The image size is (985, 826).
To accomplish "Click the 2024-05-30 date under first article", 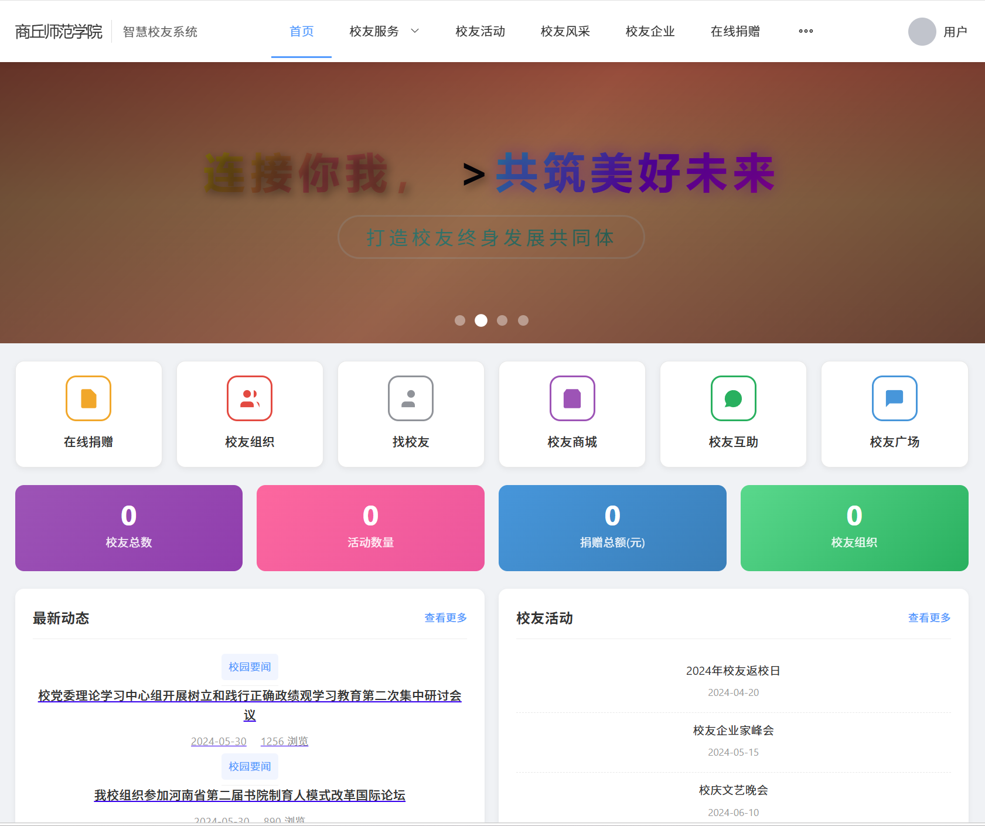I will tap(219, 742).
